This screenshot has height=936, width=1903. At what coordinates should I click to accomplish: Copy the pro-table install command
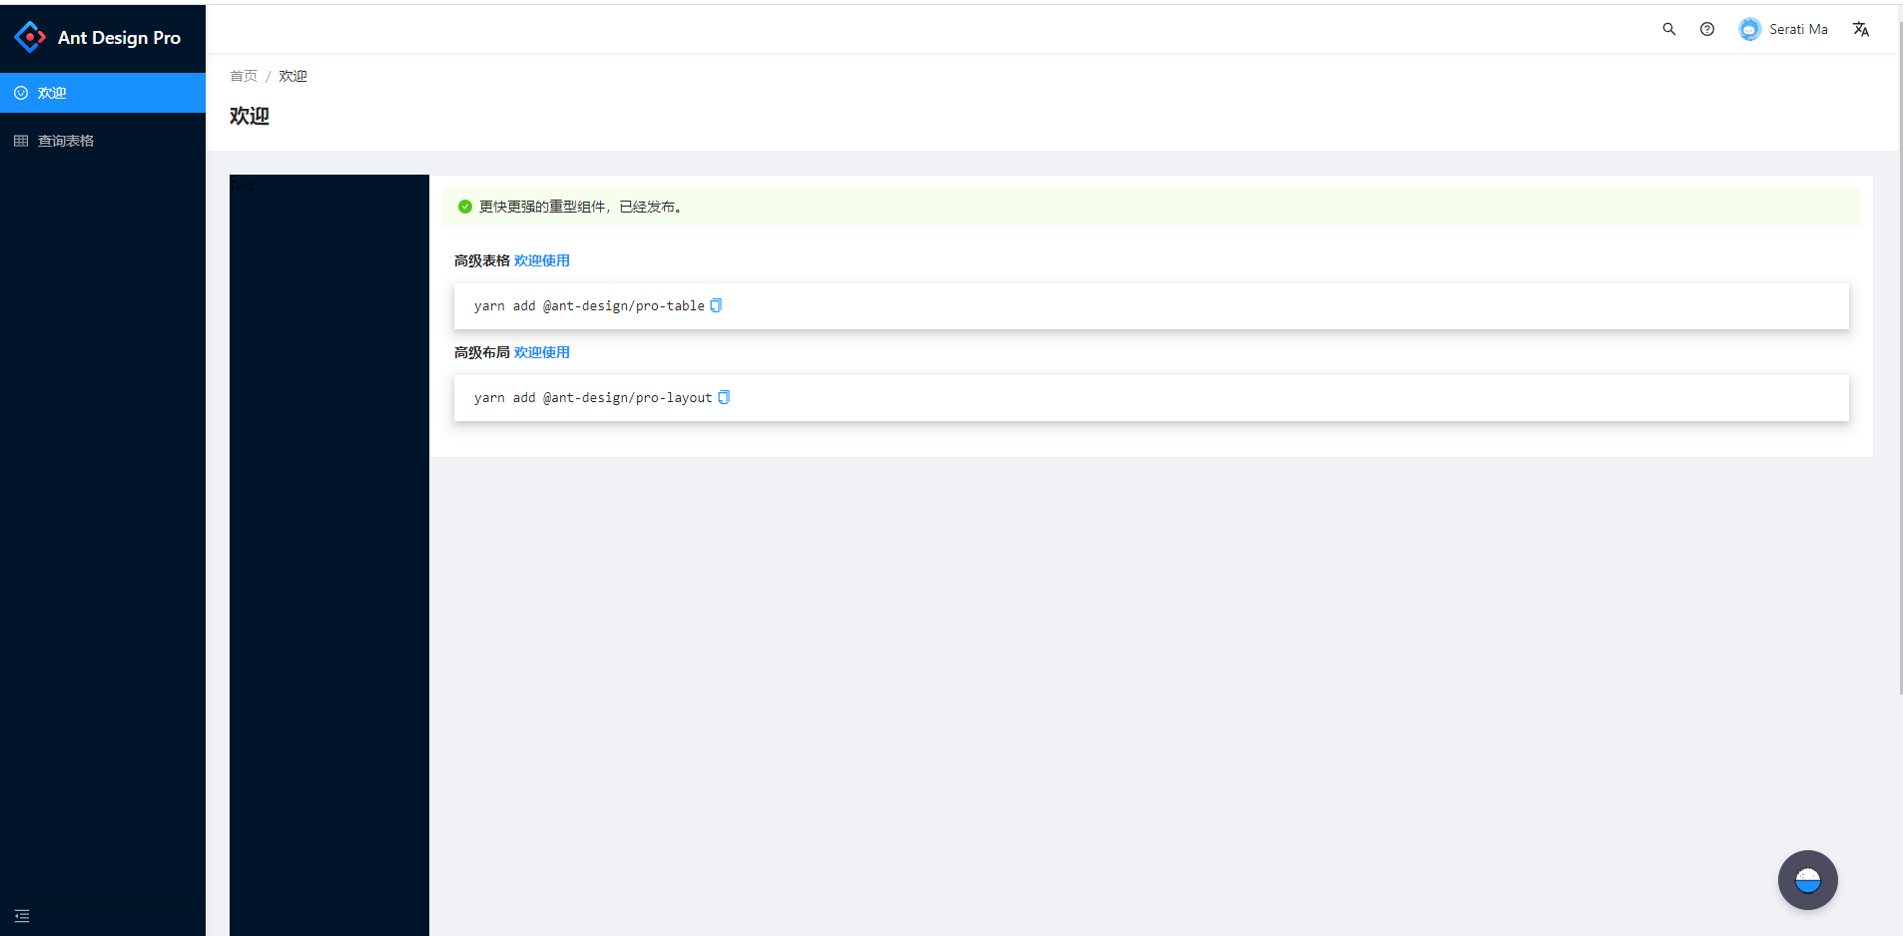tap(716, 305)
